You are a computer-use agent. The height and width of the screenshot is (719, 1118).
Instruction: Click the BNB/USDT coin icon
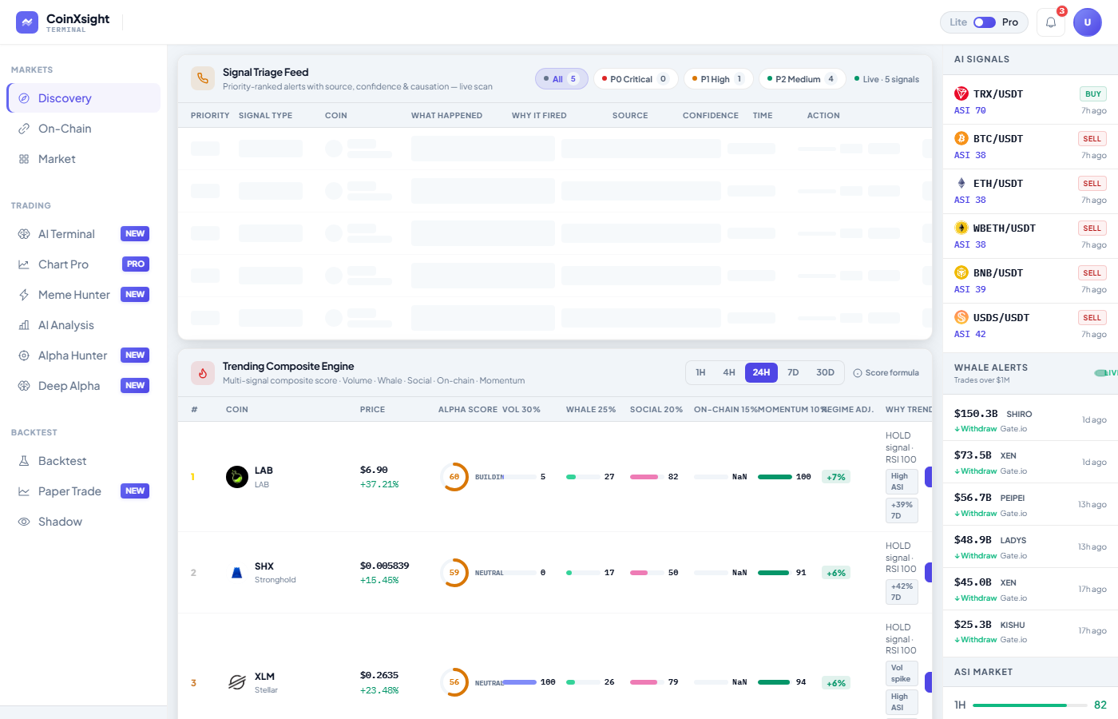click(961, 272)
